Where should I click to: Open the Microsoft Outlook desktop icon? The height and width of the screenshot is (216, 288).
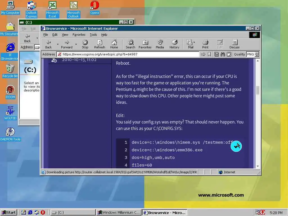coord(73,9)
